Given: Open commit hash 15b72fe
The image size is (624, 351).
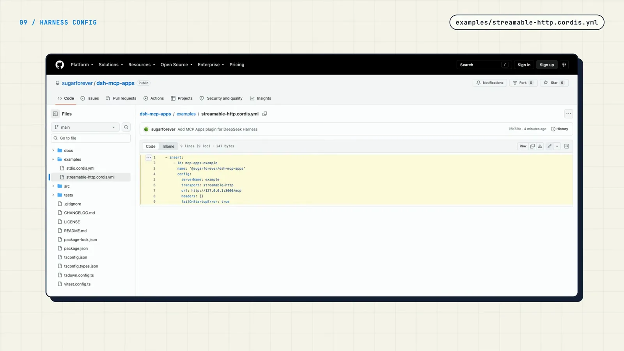Looking at the screenshot, I should [515, 129].
